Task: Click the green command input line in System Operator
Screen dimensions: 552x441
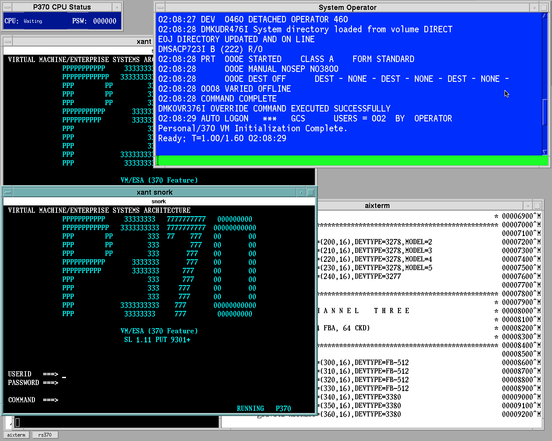Action: (352, 160)
